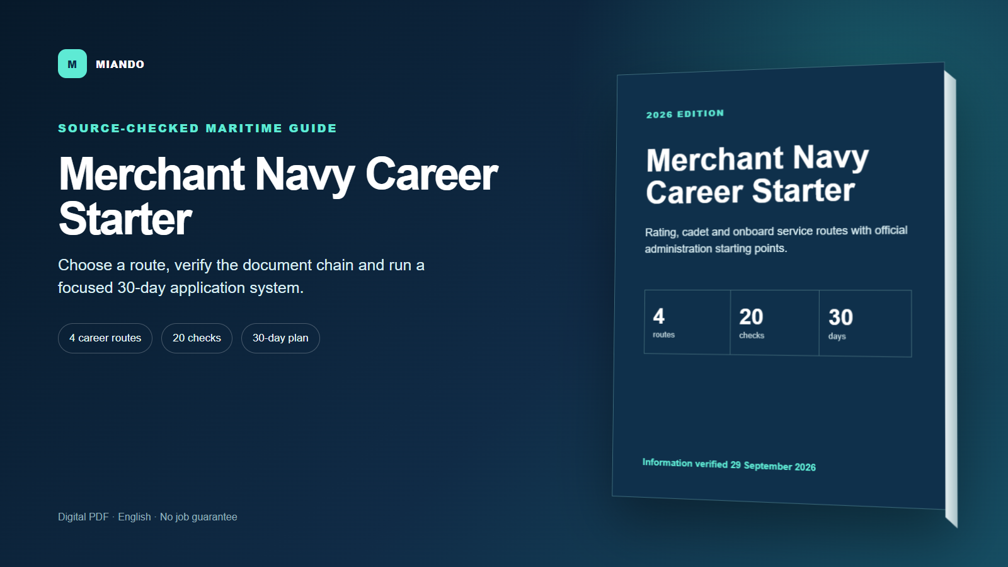Click 'Rating, cadet and onboard service' cover description
This screenshot has height=567, width=1008.
point(776,239)
